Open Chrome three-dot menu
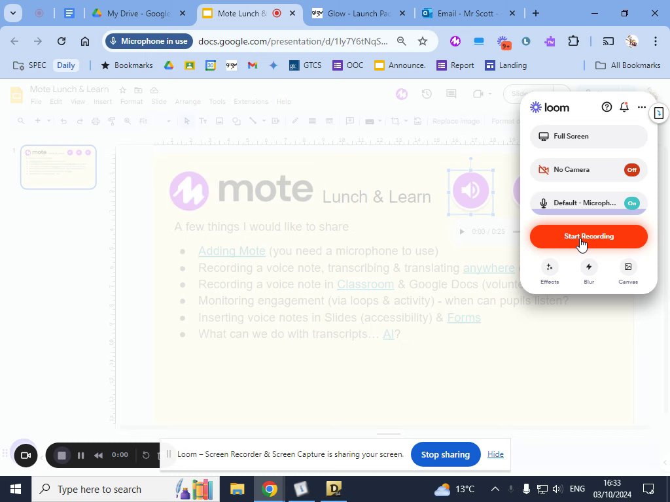Viewport: 670px width, 502px height. point(656,41)
